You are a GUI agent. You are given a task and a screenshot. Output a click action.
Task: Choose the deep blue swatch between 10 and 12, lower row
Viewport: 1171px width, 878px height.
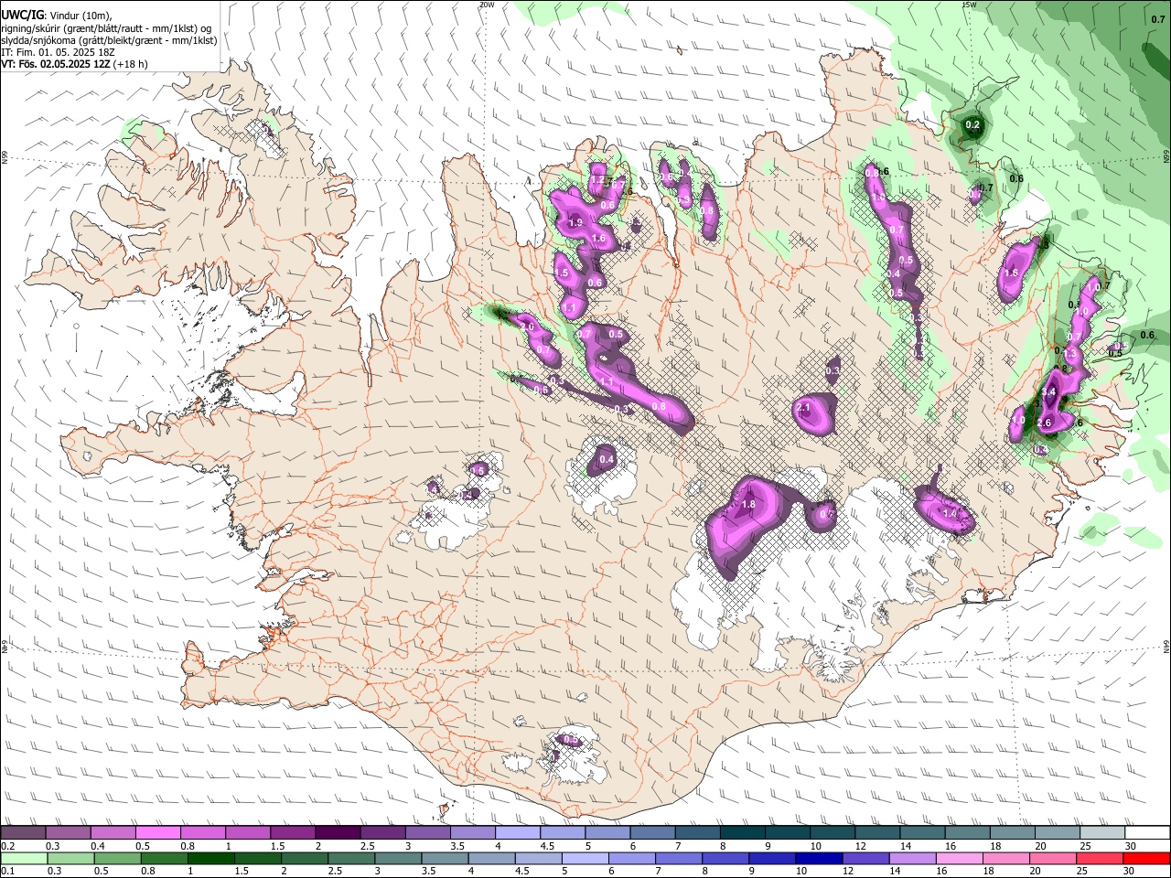coord(818,858)
